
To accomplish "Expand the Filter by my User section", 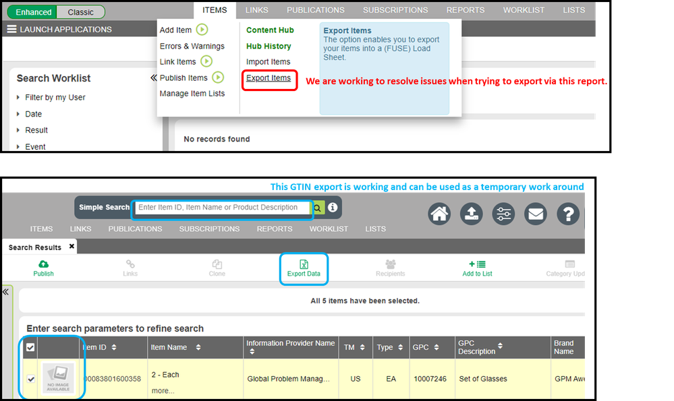I will 55,98.
